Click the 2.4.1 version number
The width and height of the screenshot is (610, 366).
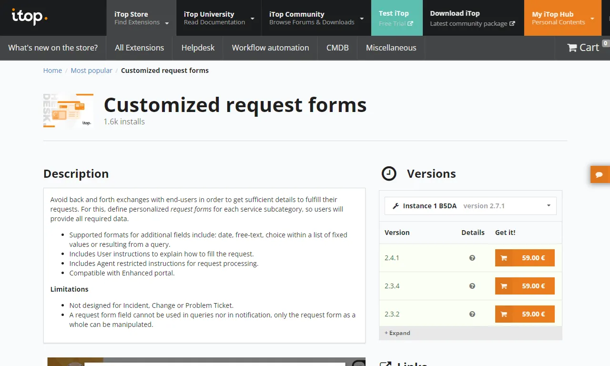(x=392, y=258)
